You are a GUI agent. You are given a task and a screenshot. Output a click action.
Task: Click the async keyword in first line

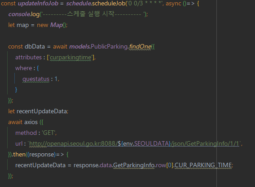pyautogui.click(x=173, y=4)
